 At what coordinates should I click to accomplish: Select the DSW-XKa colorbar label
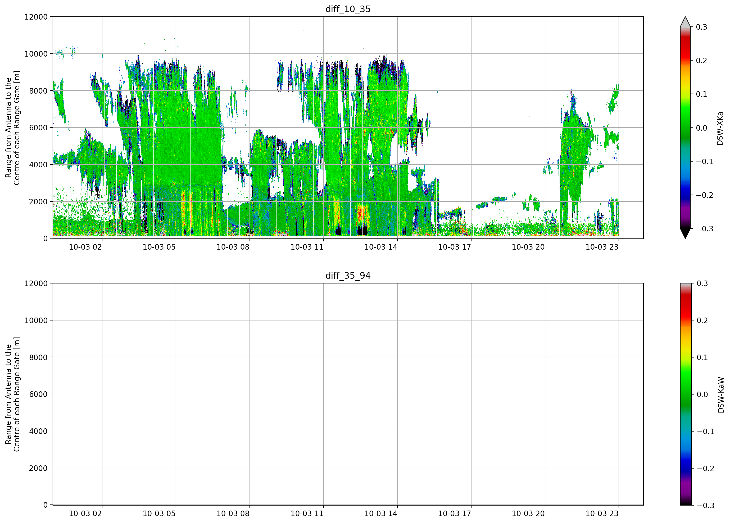click(720, 128)
